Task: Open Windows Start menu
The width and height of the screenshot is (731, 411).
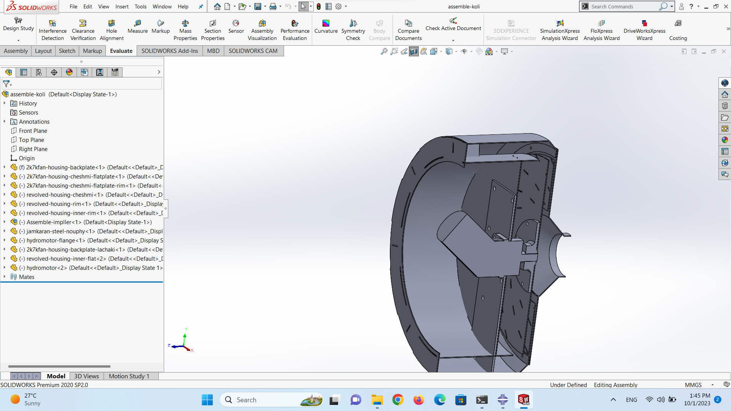Action: [x=207, y=400]
